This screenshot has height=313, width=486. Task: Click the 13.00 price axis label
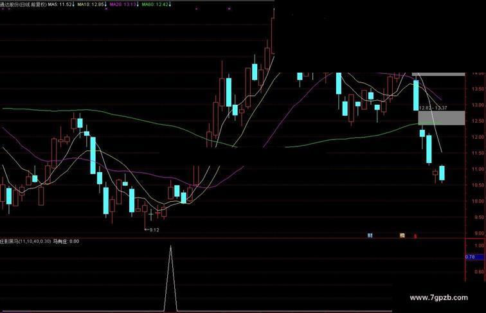478,105
